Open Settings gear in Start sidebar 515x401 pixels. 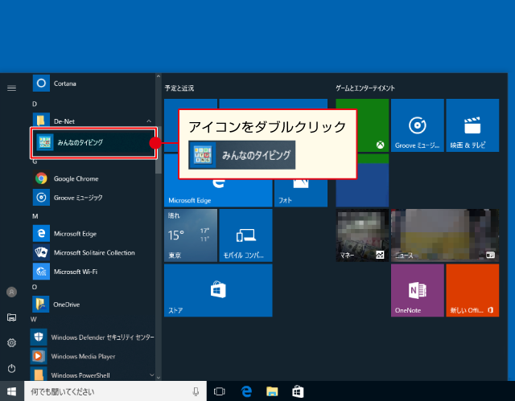pyautogui.click(x=11, y=342)
